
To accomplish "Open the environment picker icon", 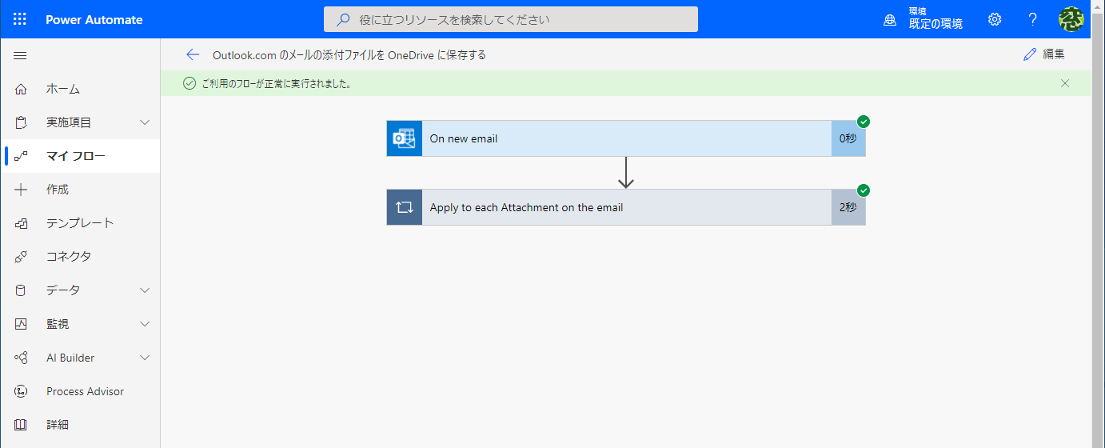I will [890, 20].
